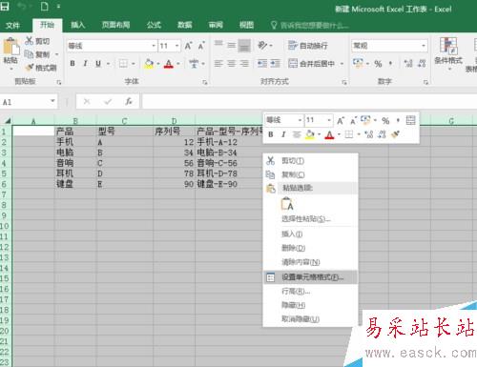Open the ribbon font size dropdown
This screenshot has width=477, height=367.
click(x=177, y=46)
